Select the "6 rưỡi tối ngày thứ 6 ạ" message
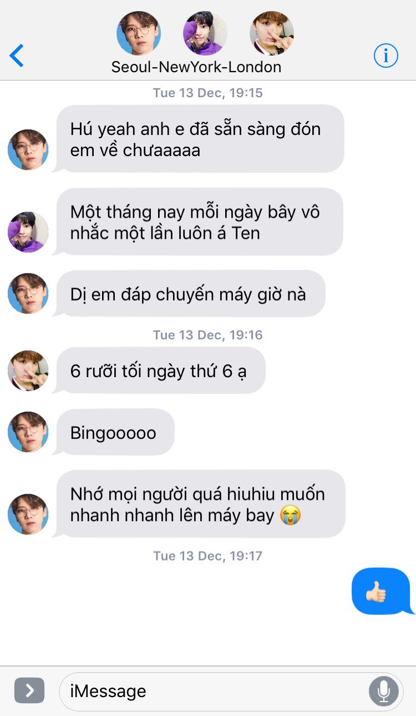The image size is (416, 716). click(160, 370)
